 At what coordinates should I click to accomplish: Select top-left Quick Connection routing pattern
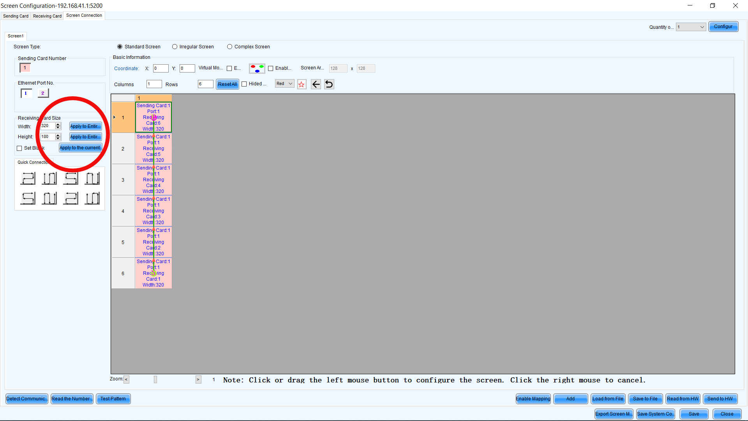28,179
